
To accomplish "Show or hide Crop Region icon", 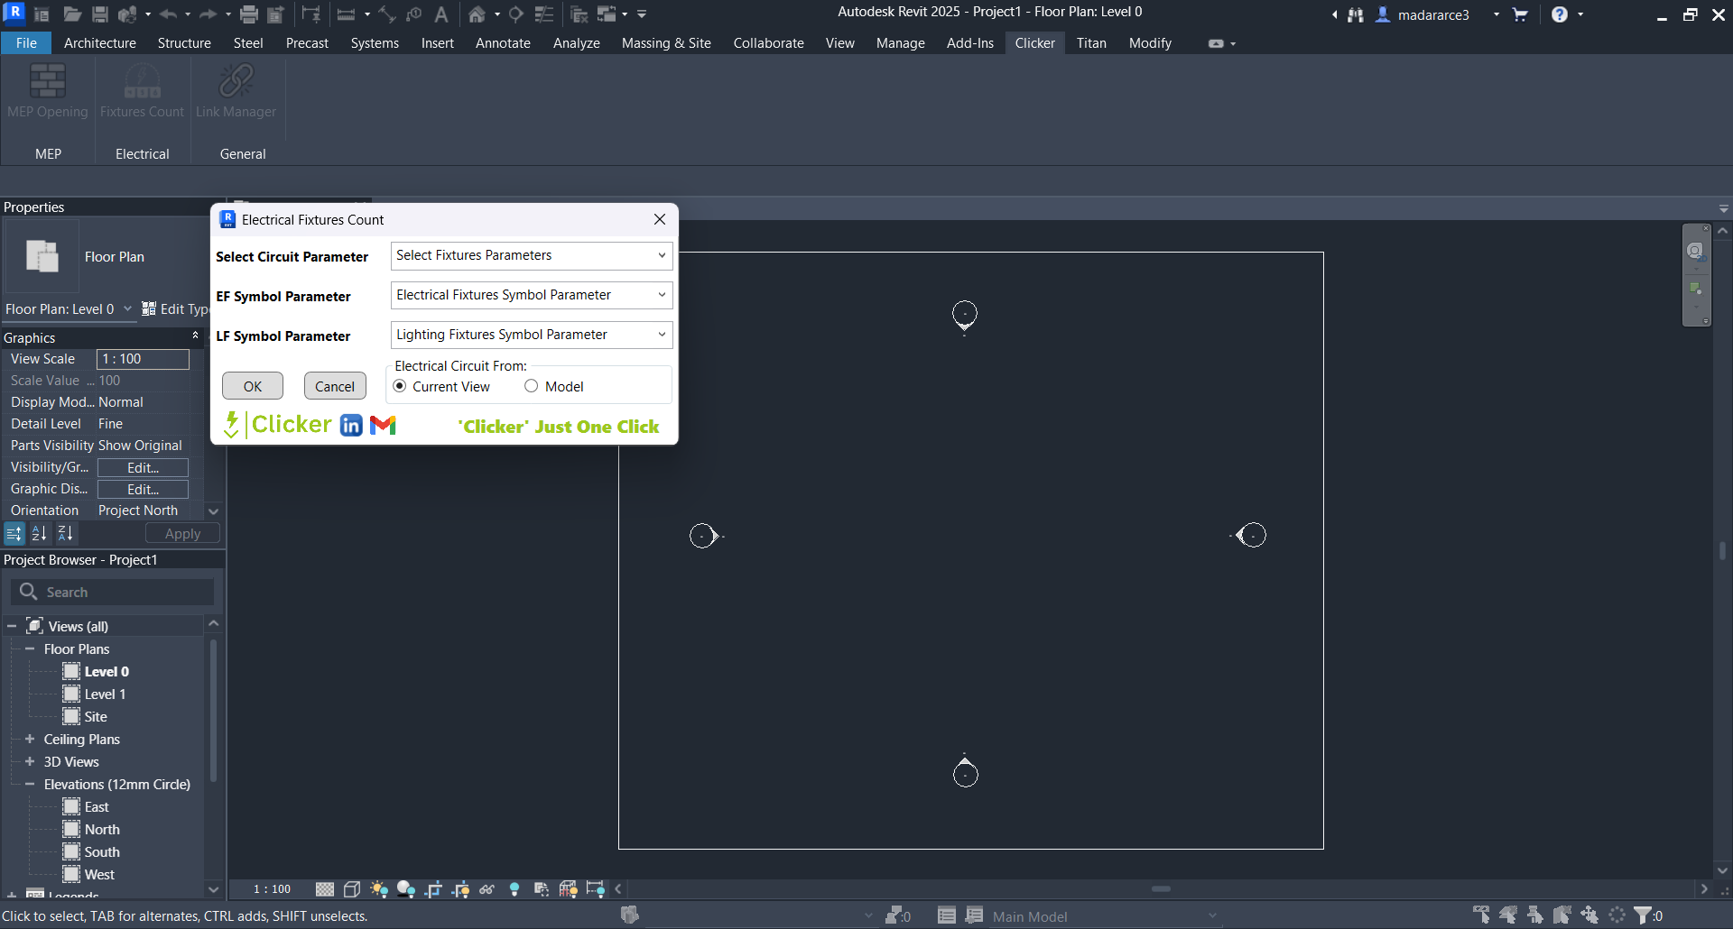I will pyautogui.click(x=460, y=889).
